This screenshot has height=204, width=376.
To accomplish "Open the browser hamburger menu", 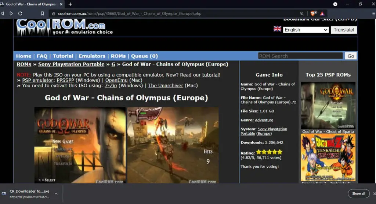I will point(373,14).
